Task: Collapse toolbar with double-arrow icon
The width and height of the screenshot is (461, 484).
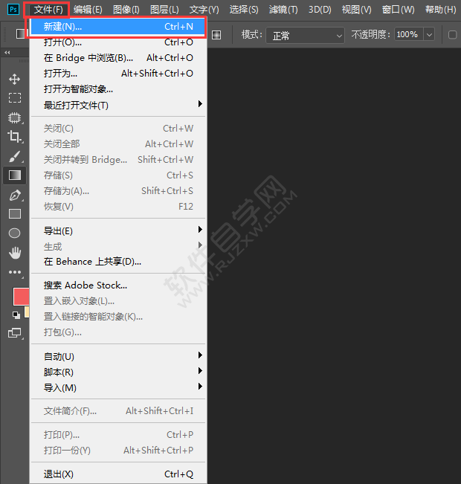Action: click(x=7, y=53)
